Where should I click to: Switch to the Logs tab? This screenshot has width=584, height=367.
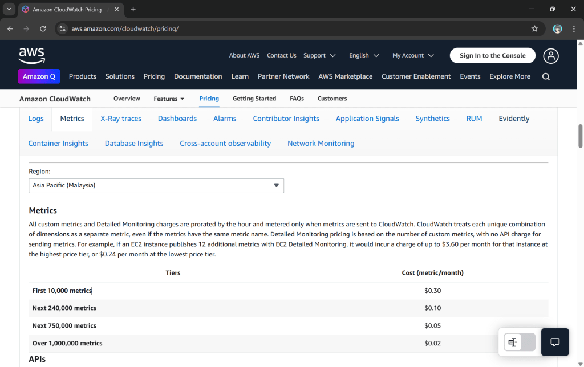(36, 119)
